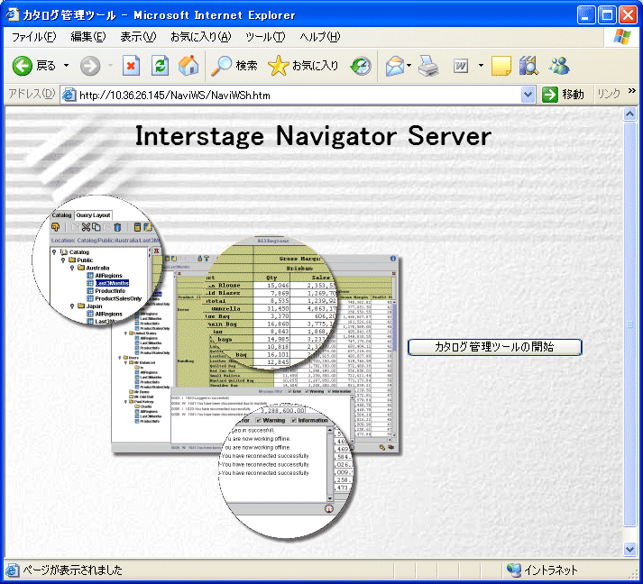Click the Mail envelope icon
The width and height of the screenshot is (643, 584).
pos(394,66)
